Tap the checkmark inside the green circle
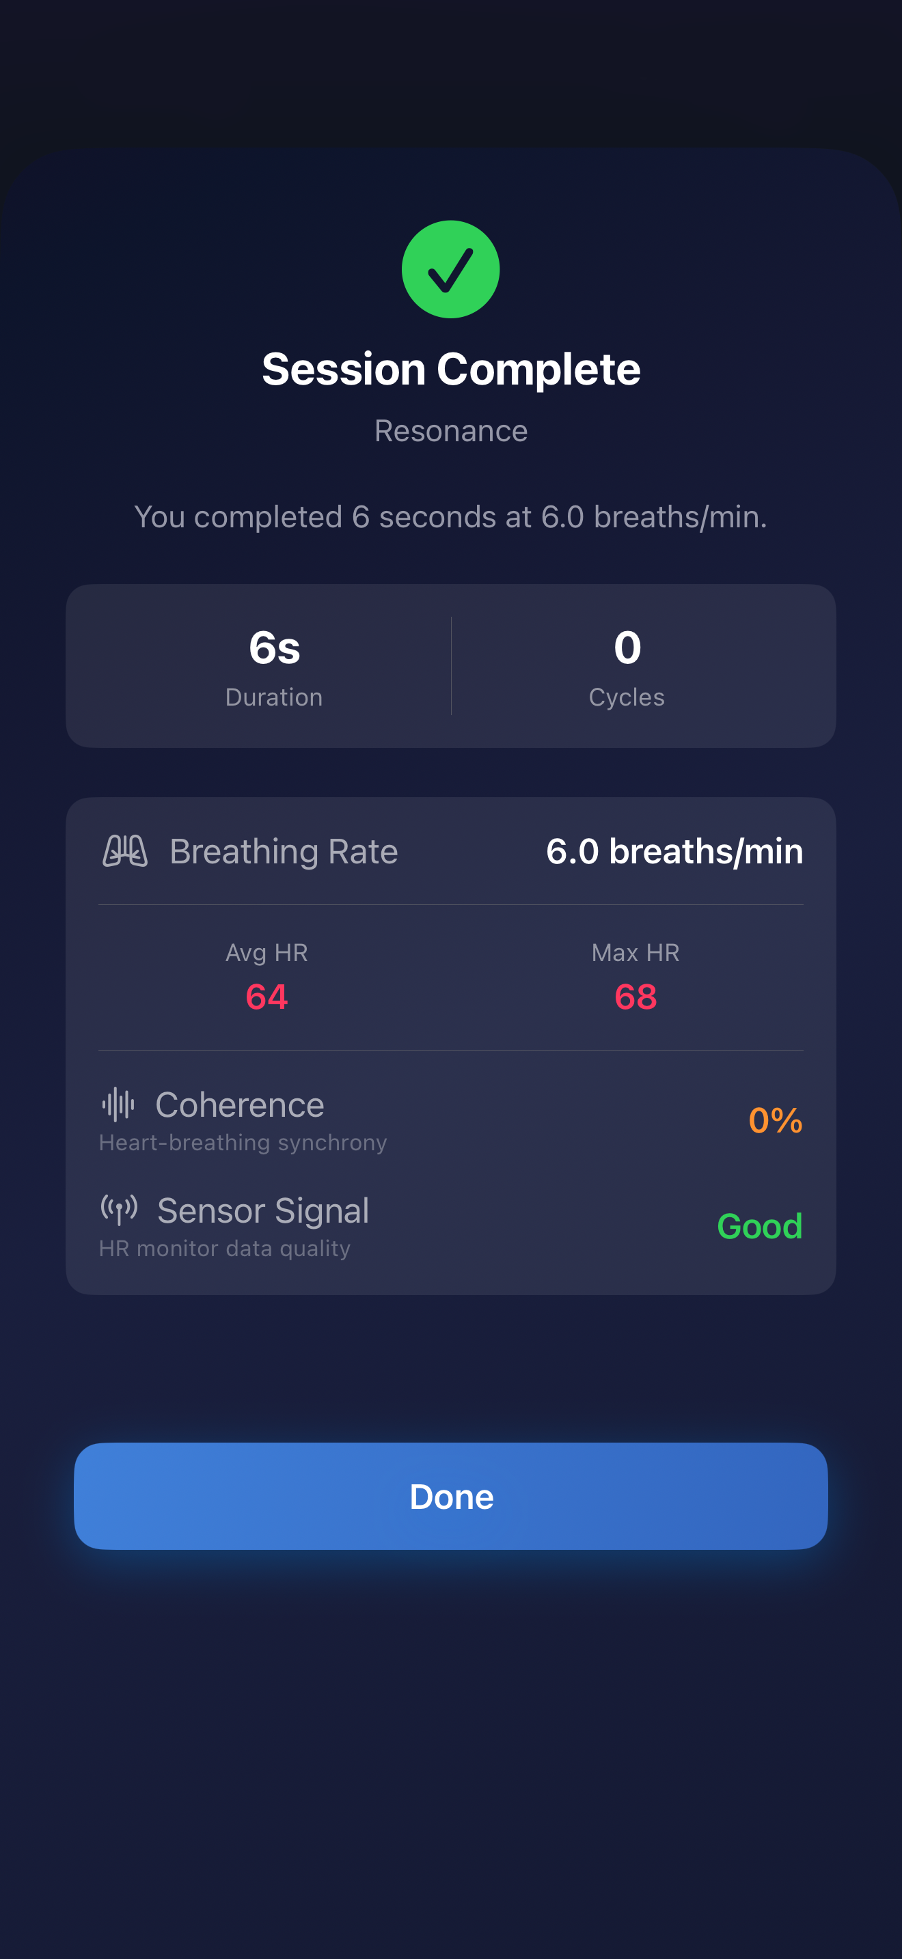 click(451, 270)
